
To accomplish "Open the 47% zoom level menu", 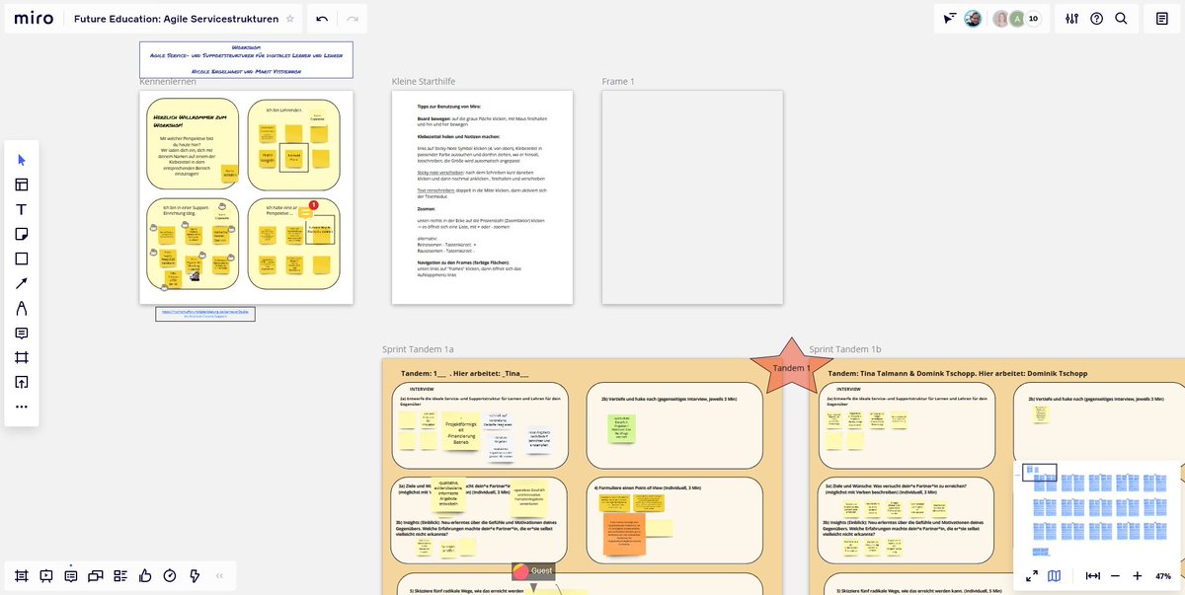I will pos(1163,575).
